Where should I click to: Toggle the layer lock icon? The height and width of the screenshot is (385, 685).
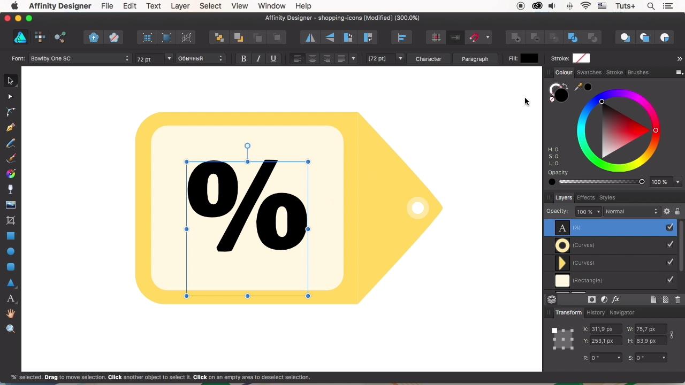coord(677,211)
